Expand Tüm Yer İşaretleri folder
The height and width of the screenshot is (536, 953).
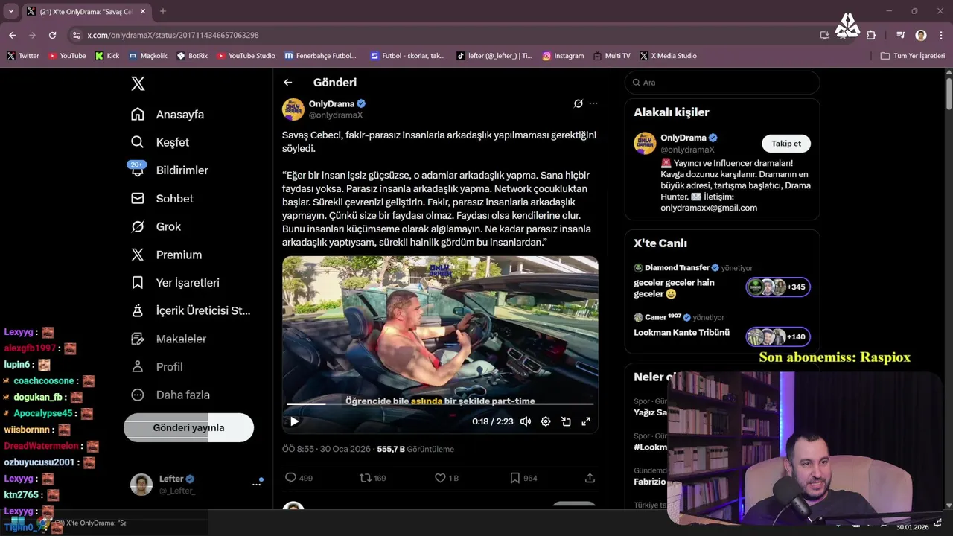[x=912, y=56]
